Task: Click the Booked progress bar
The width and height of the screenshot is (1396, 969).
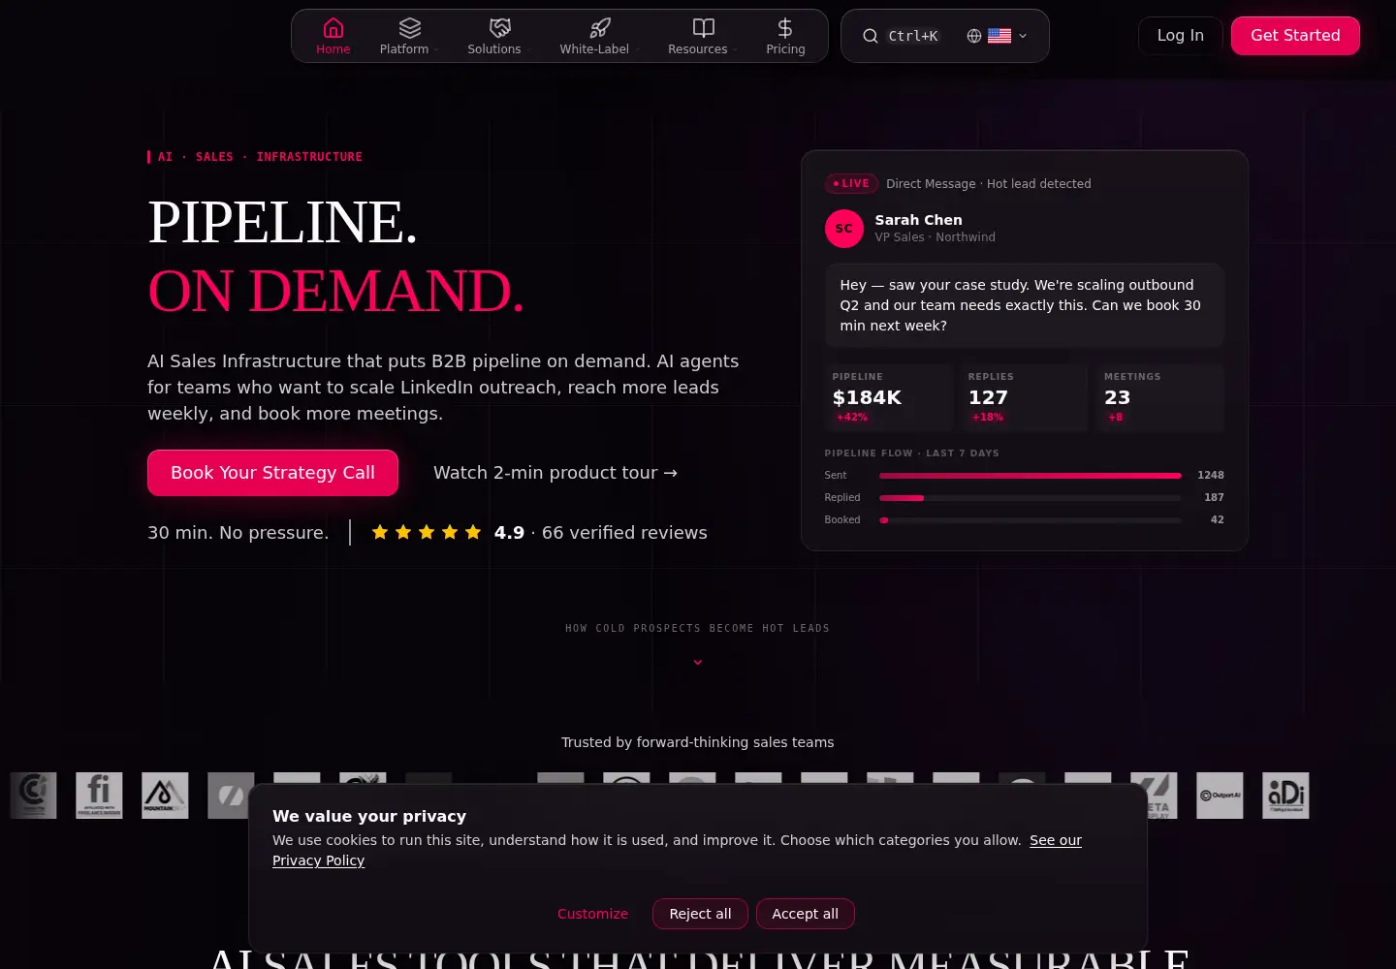Action: 1030,520
